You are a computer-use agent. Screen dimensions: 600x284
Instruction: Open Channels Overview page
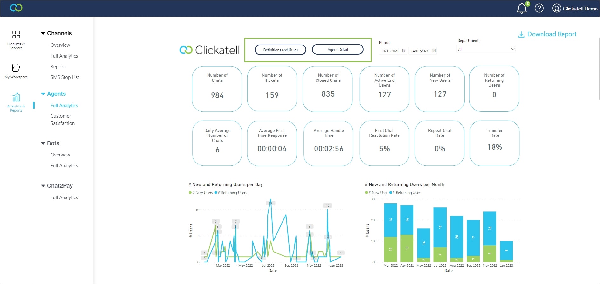coord(60,45)
